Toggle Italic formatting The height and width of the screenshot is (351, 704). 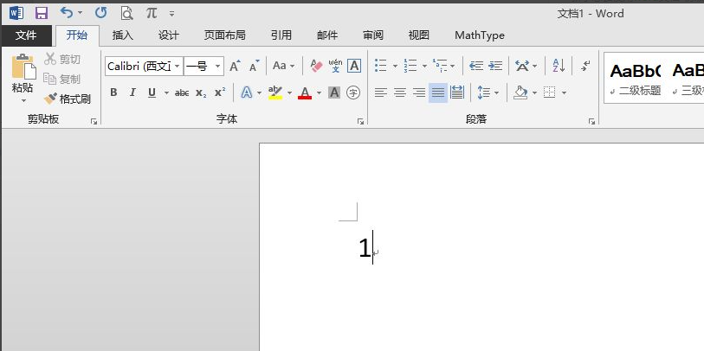pos(132,93)
